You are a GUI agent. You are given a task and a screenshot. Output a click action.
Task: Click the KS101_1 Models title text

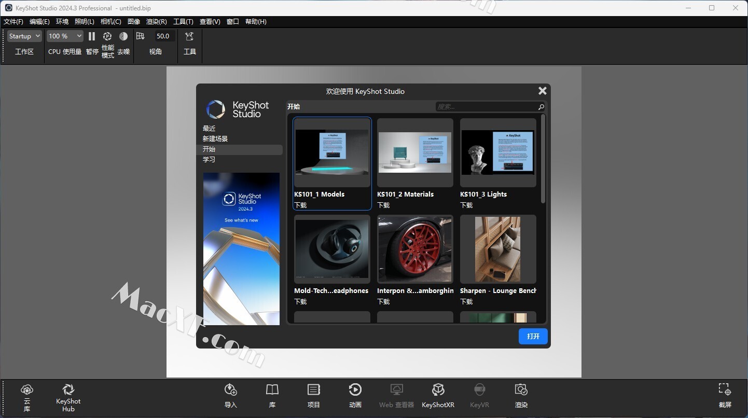(320, 194)
